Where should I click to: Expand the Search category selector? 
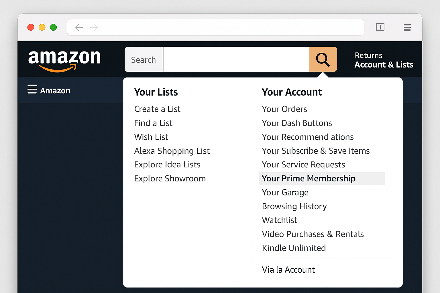tap(144, 60)
